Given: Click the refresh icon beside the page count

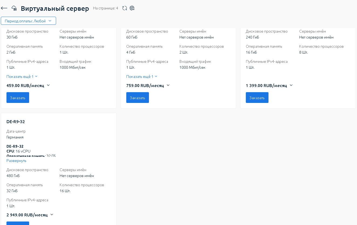Looking at the screenshot, I should [x=124, y=8].
